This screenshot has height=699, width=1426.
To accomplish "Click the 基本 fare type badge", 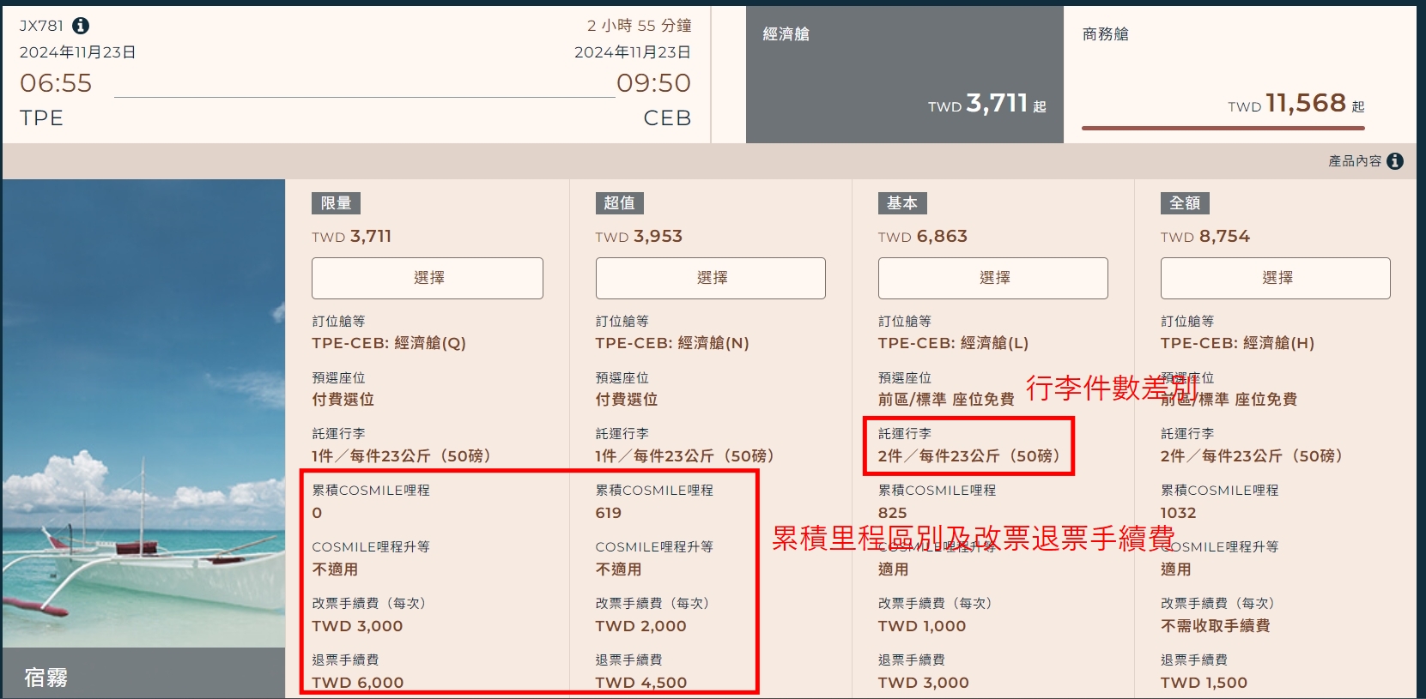I will coord(901,203).
